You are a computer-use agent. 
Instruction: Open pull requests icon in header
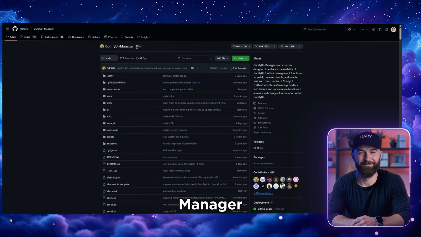[x=380, y=29]
